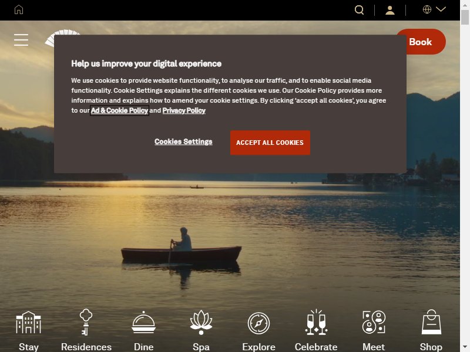Viewport: 470px width, 352px height.
Task: Open Cookies Settings
Action: click(183, 141)
